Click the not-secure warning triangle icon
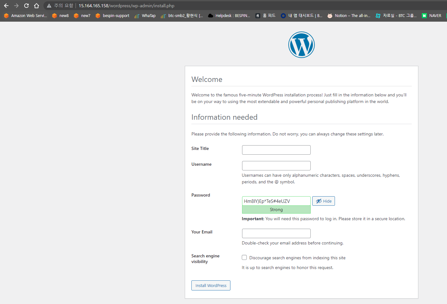This screenshot has height=304, width=447. [x=49, y=6]
